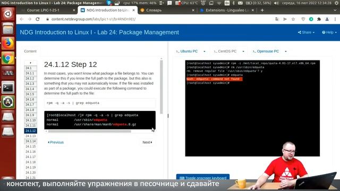Open Bluetooth indicator in top panel

click(234, 3)
